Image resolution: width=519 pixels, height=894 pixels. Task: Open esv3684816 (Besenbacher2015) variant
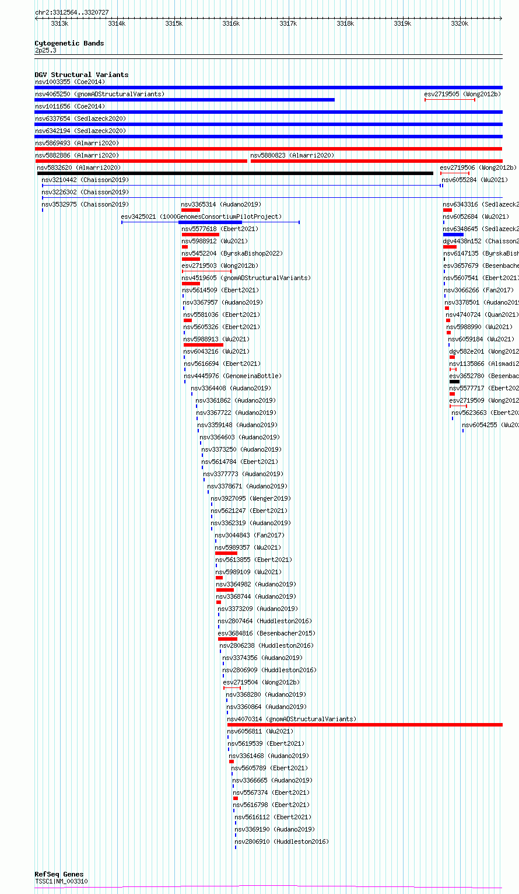point(266,633)
